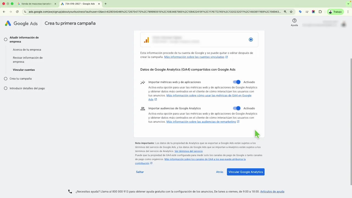
Task: Open the Ayuda help icon
Action: pyautogui.click(x=294, y=21)
